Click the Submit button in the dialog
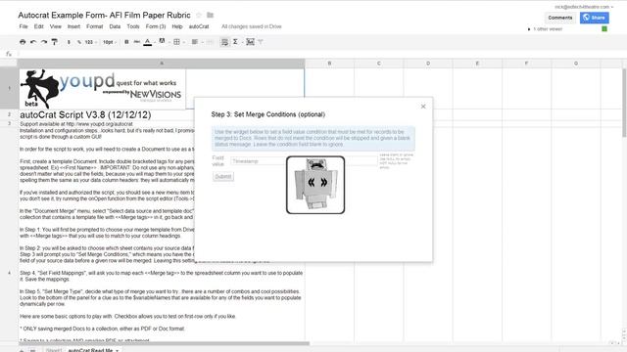This screenshot has height=352, width=627. click(223, 176)
